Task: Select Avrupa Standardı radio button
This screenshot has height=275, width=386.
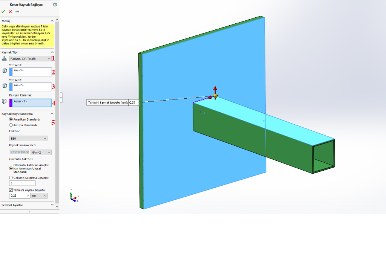Action: coord(11,125)
